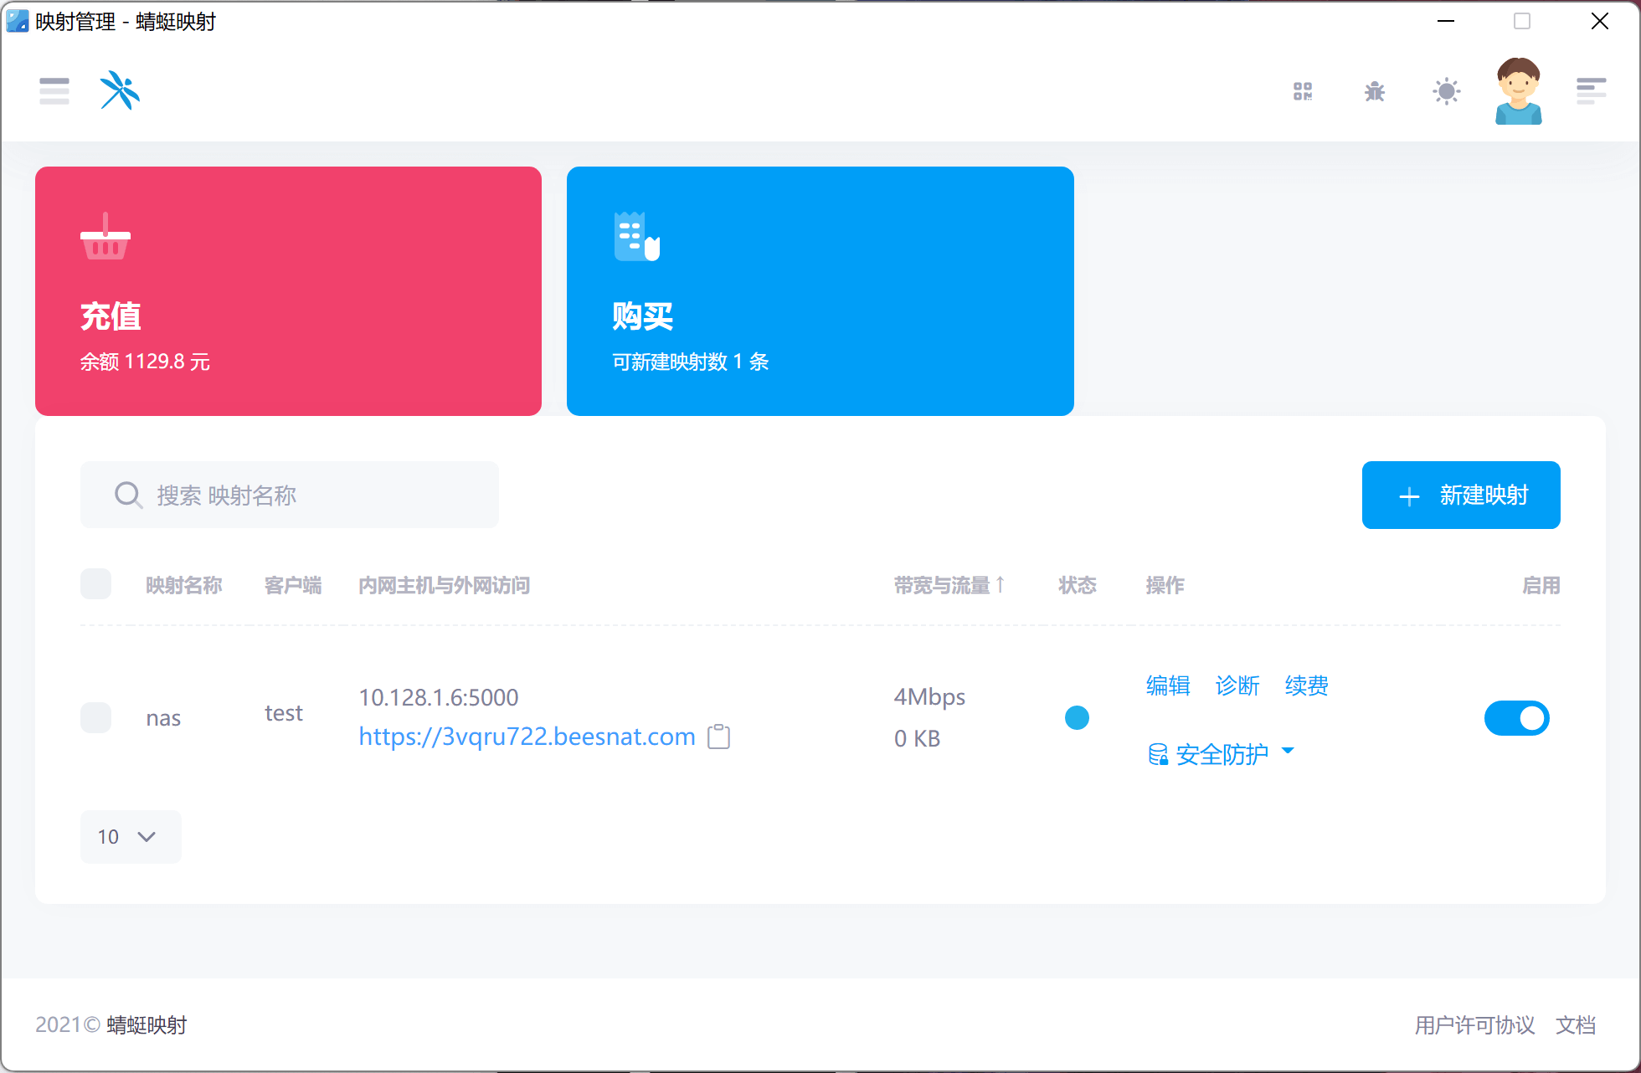The height and width of the screenshot is (1073, 1641).
Task: Click the 状态 column header
Action: pyautogui.click(x=1078, y=585)
